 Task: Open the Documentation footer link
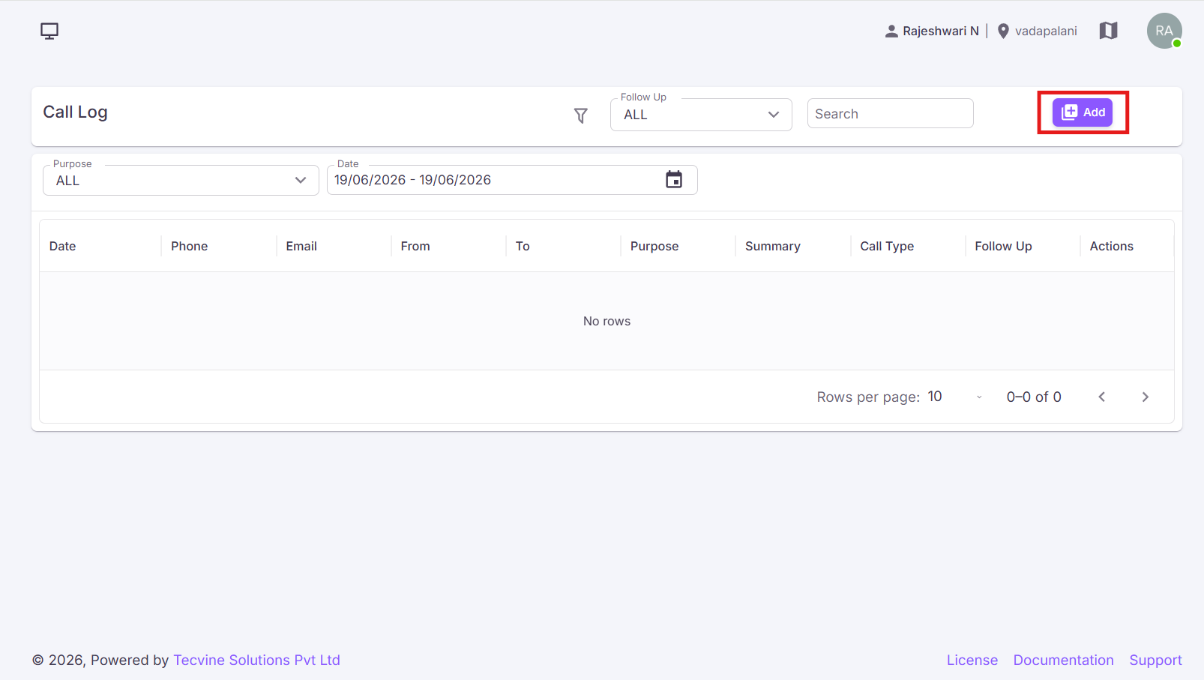(1063, 660)
